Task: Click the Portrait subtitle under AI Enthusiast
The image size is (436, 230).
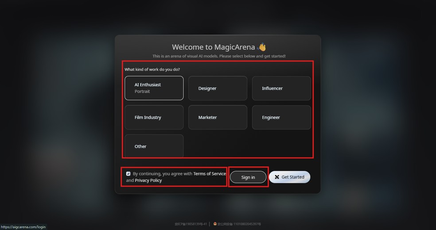Action: (x=142, y=91)
